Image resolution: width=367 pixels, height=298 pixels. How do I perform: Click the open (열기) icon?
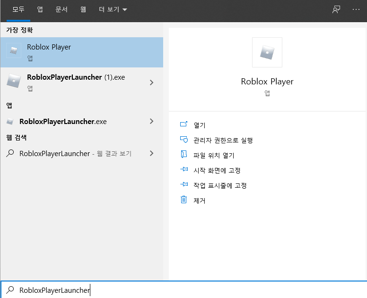click(183, 124)
